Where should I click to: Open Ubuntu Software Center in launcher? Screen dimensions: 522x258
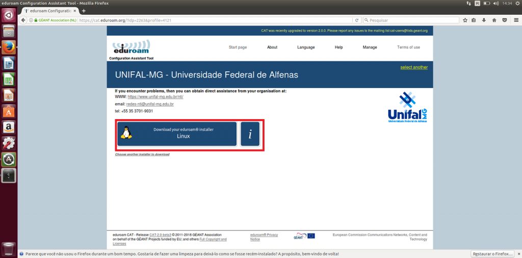(x=9, y=111)
